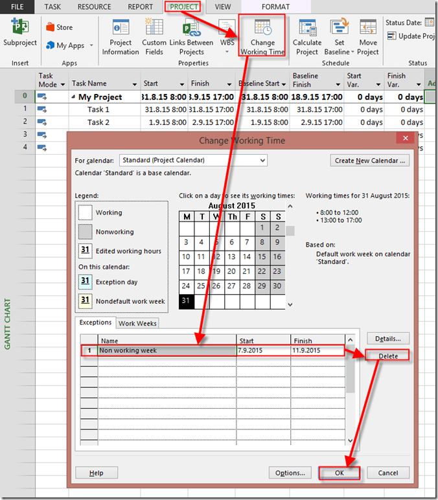Expand the WBS dropdown
The height and width of the screenshot is (500, 438).
[x=227, y=52]
